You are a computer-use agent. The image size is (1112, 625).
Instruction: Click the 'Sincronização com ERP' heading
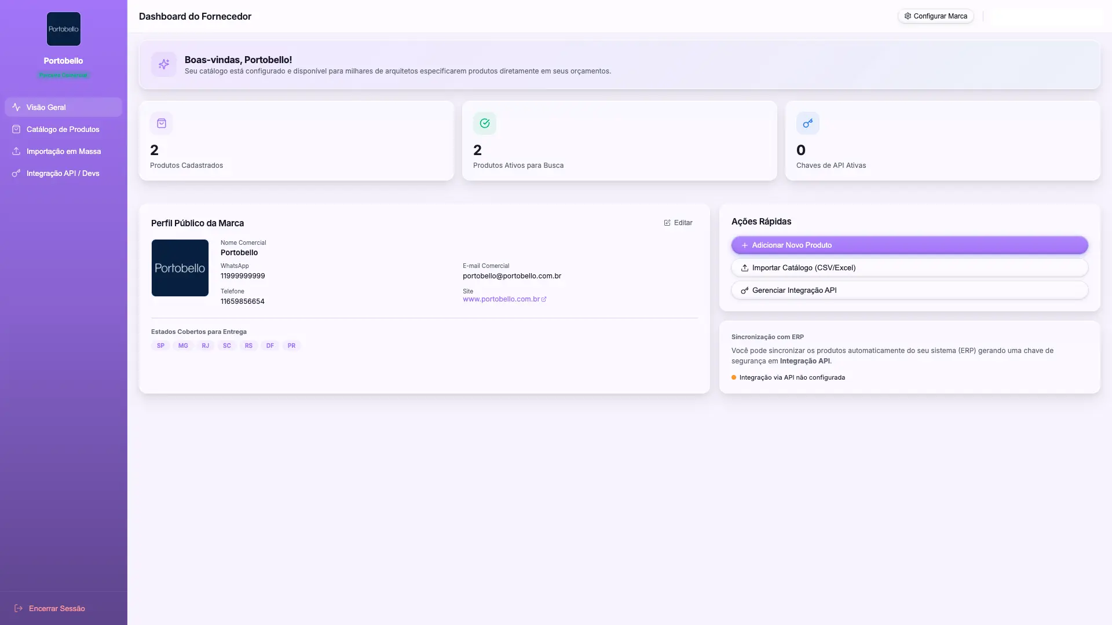[x=767, y=337]
